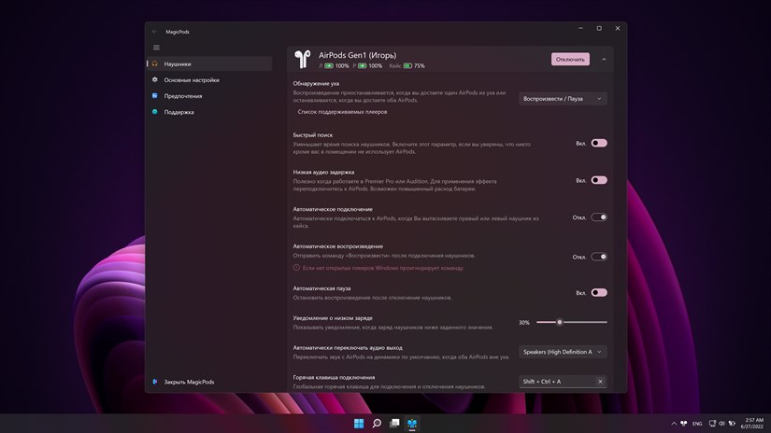
Task: Select the Наушники headphones icon in the sidebar
Action: pos(155,63)
